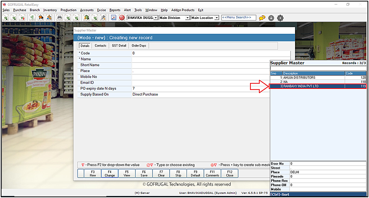Click the Menu Search box
Image resolution: width=369 pixels, height=198 pixels.
pos(238,18)
